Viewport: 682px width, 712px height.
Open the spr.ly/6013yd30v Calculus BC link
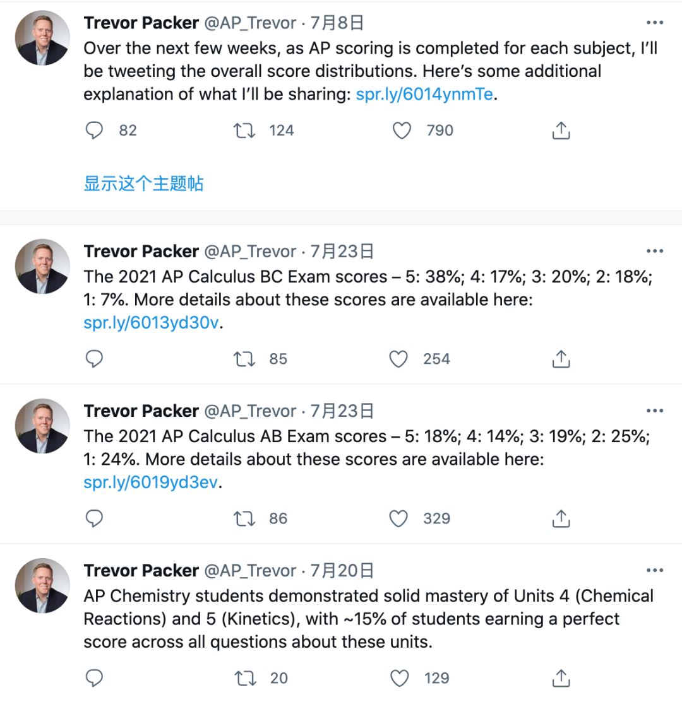[x=152, y=322]
